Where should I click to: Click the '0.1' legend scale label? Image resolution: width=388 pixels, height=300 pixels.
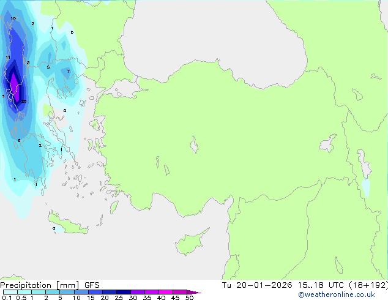point(7,298)
